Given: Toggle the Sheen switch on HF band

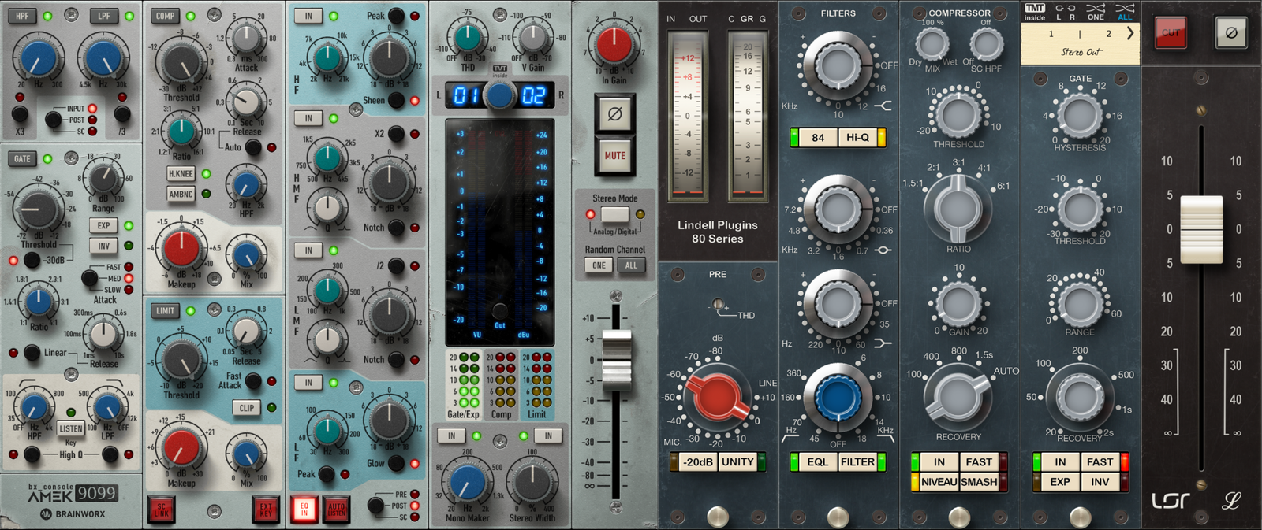Looking at the screenshot, I should [x=397, y=100].
